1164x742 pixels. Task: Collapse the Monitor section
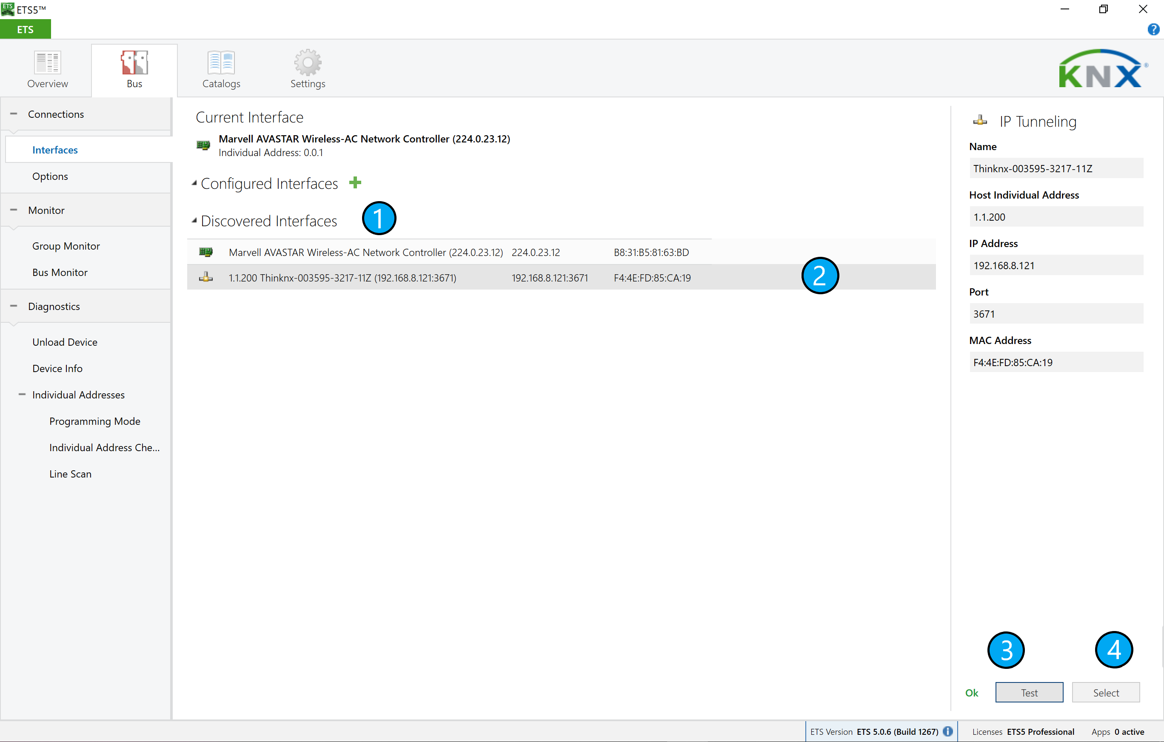14,210
